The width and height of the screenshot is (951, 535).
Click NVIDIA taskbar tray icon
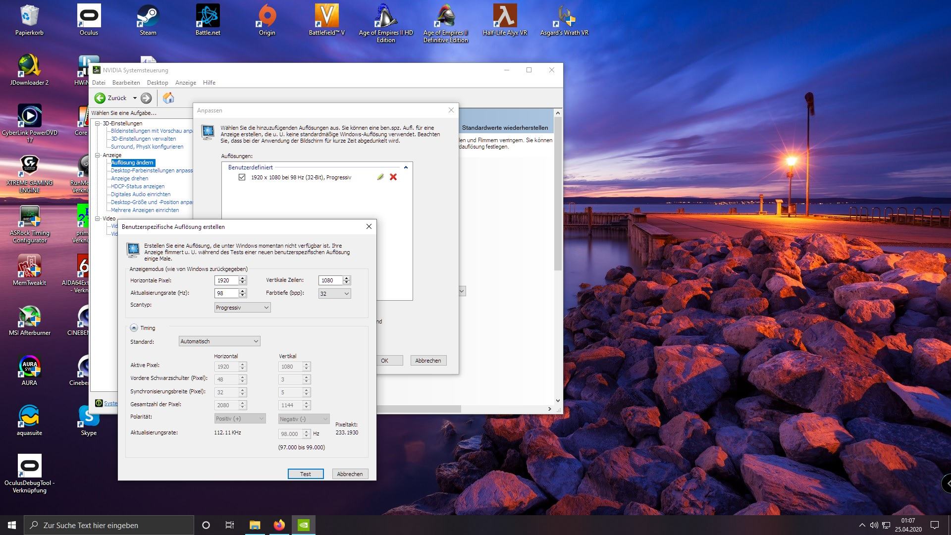point(304,525)
